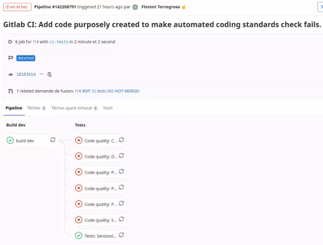Open the failed Code quality: D... status icon
The width and height of the screenshot is (323, 245).
click(79, 156)
